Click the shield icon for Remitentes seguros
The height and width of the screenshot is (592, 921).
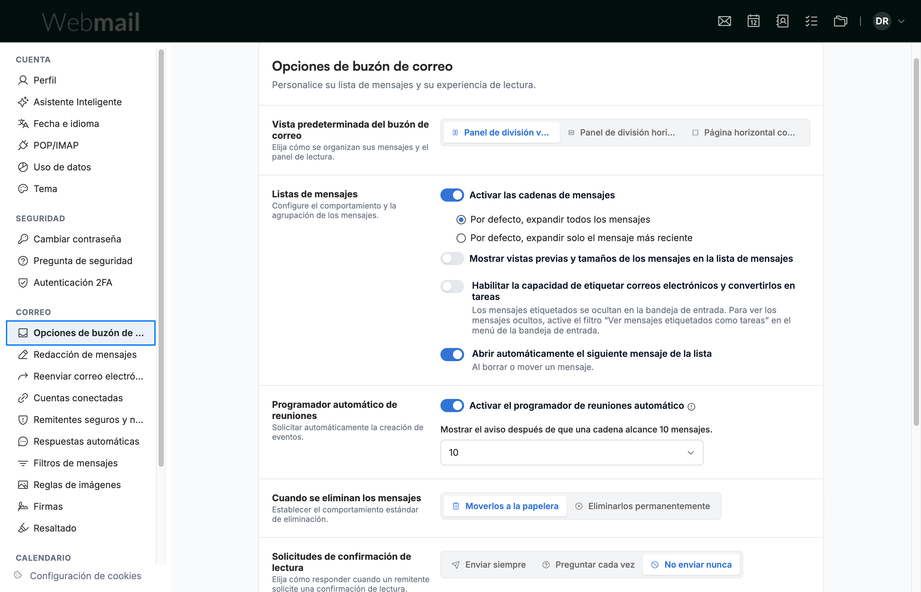(x=23, y=420)
